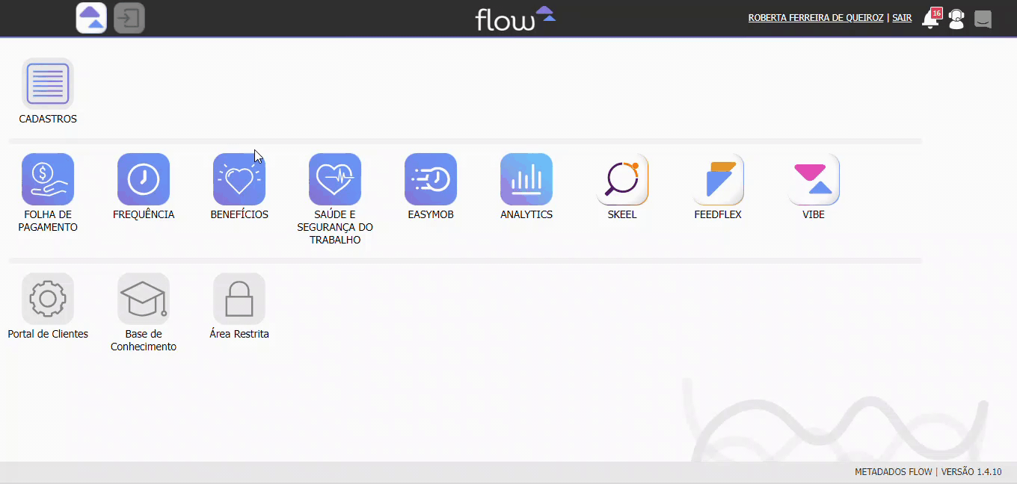Click the Flow home icon in header
This screenshot has height=484, width=1017.
click(91, 18)
